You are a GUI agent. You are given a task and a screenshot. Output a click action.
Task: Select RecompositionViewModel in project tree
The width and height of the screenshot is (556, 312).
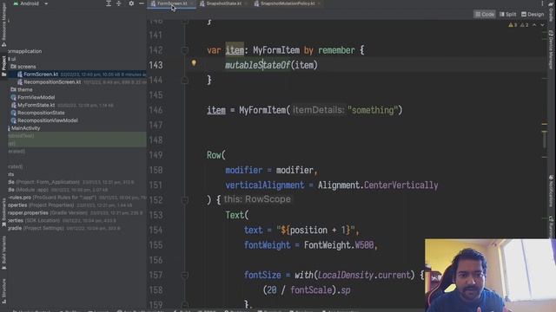point(48,120)
